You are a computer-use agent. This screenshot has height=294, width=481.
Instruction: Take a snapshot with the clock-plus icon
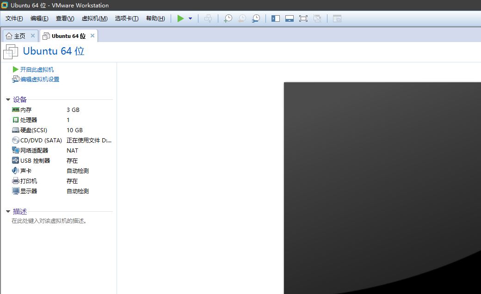tap(228, 18)
